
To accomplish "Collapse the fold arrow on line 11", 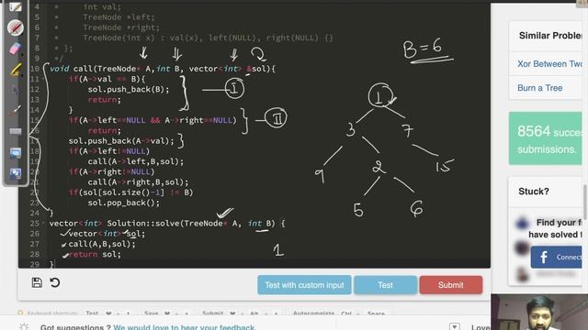I will [43, 79].
